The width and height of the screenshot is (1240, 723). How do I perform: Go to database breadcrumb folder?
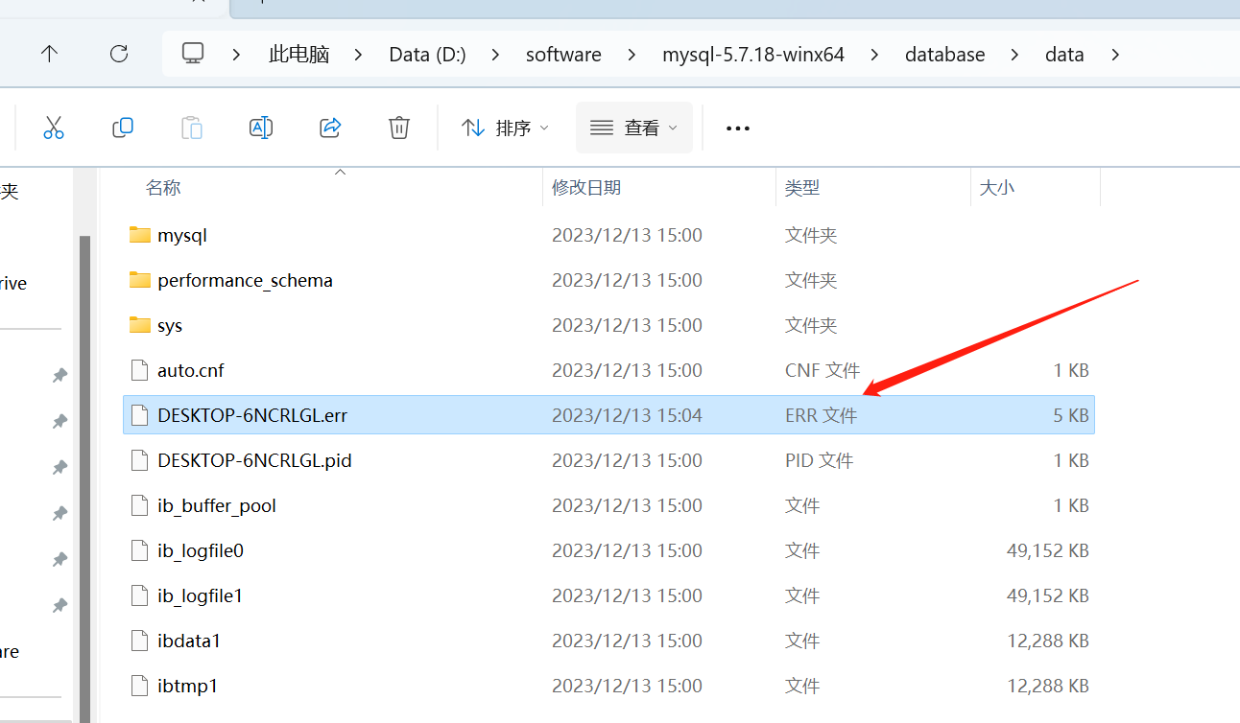(x=944, y=55)
